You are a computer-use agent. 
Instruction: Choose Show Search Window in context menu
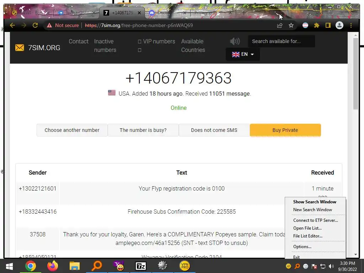[315, 202]
